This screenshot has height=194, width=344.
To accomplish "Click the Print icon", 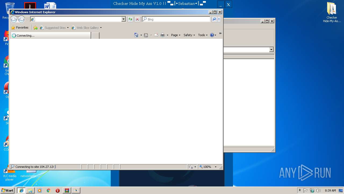I will coord(163,35).
